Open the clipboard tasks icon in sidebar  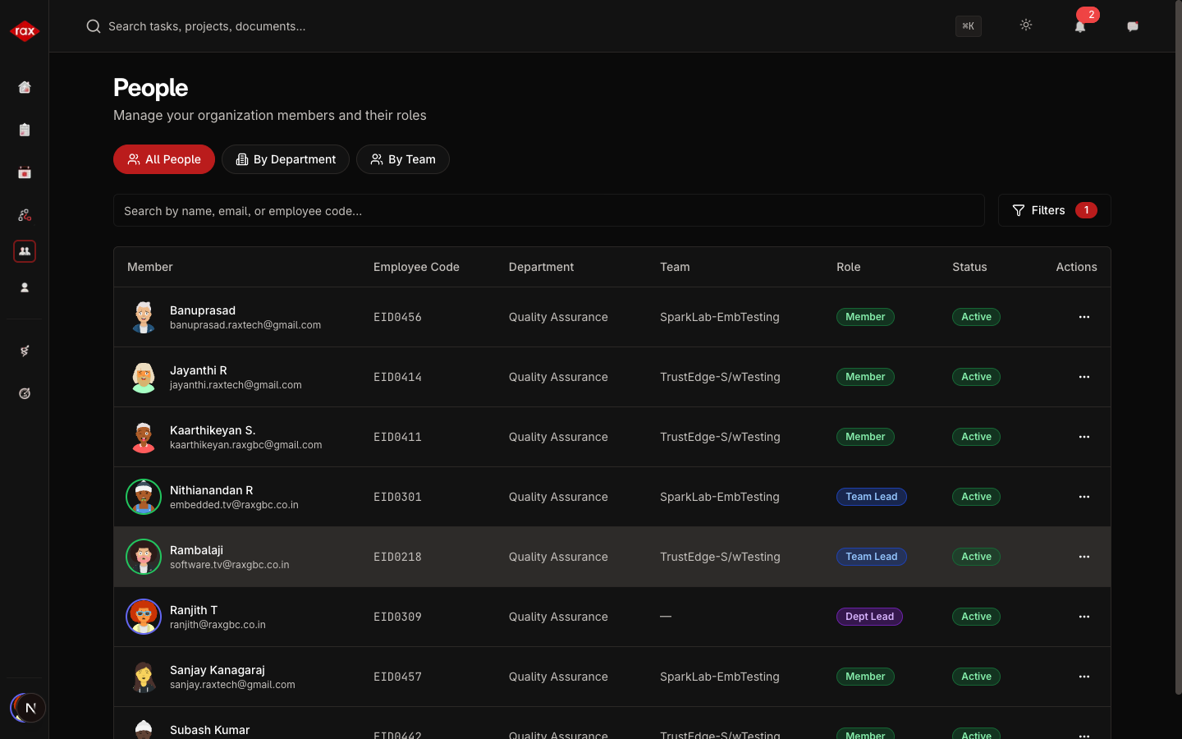(25, 130)
